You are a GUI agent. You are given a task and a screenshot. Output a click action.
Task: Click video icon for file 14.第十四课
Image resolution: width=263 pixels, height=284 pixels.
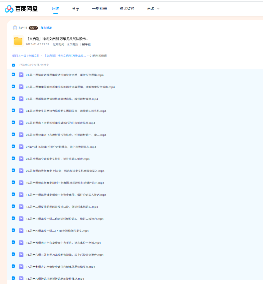point(21,230)
